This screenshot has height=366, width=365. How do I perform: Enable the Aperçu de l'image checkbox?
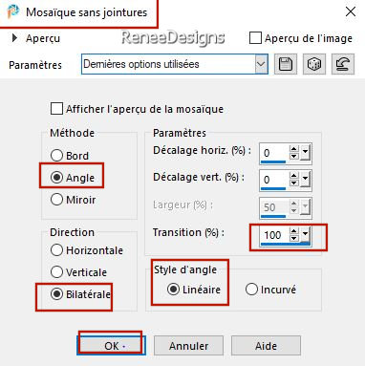coord(255,38)
